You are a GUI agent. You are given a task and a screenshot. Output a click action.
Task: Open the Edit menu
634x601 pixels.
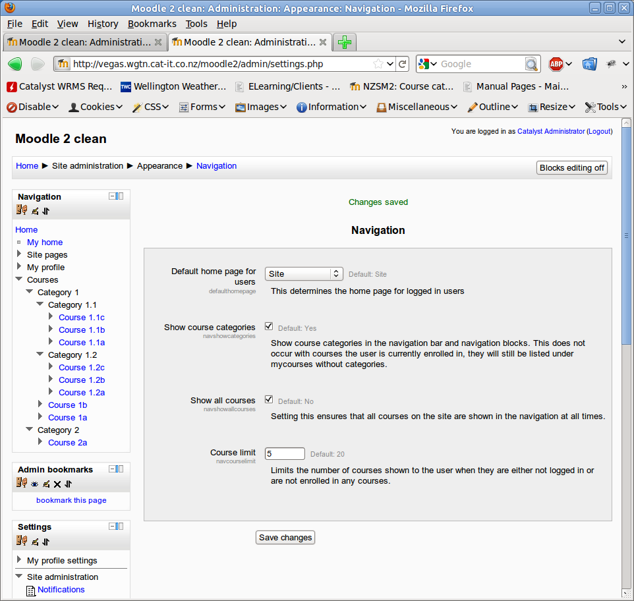(40, 24)
